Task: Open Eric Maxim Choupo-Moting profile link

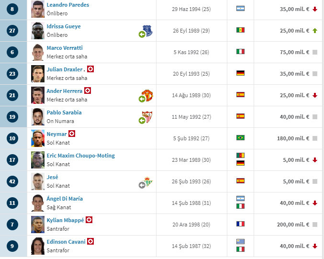Action: pos(81,156)
